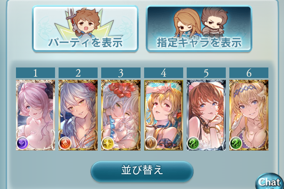Click wind element orb on card 6
284x189 pixels.
coord(236,143)
